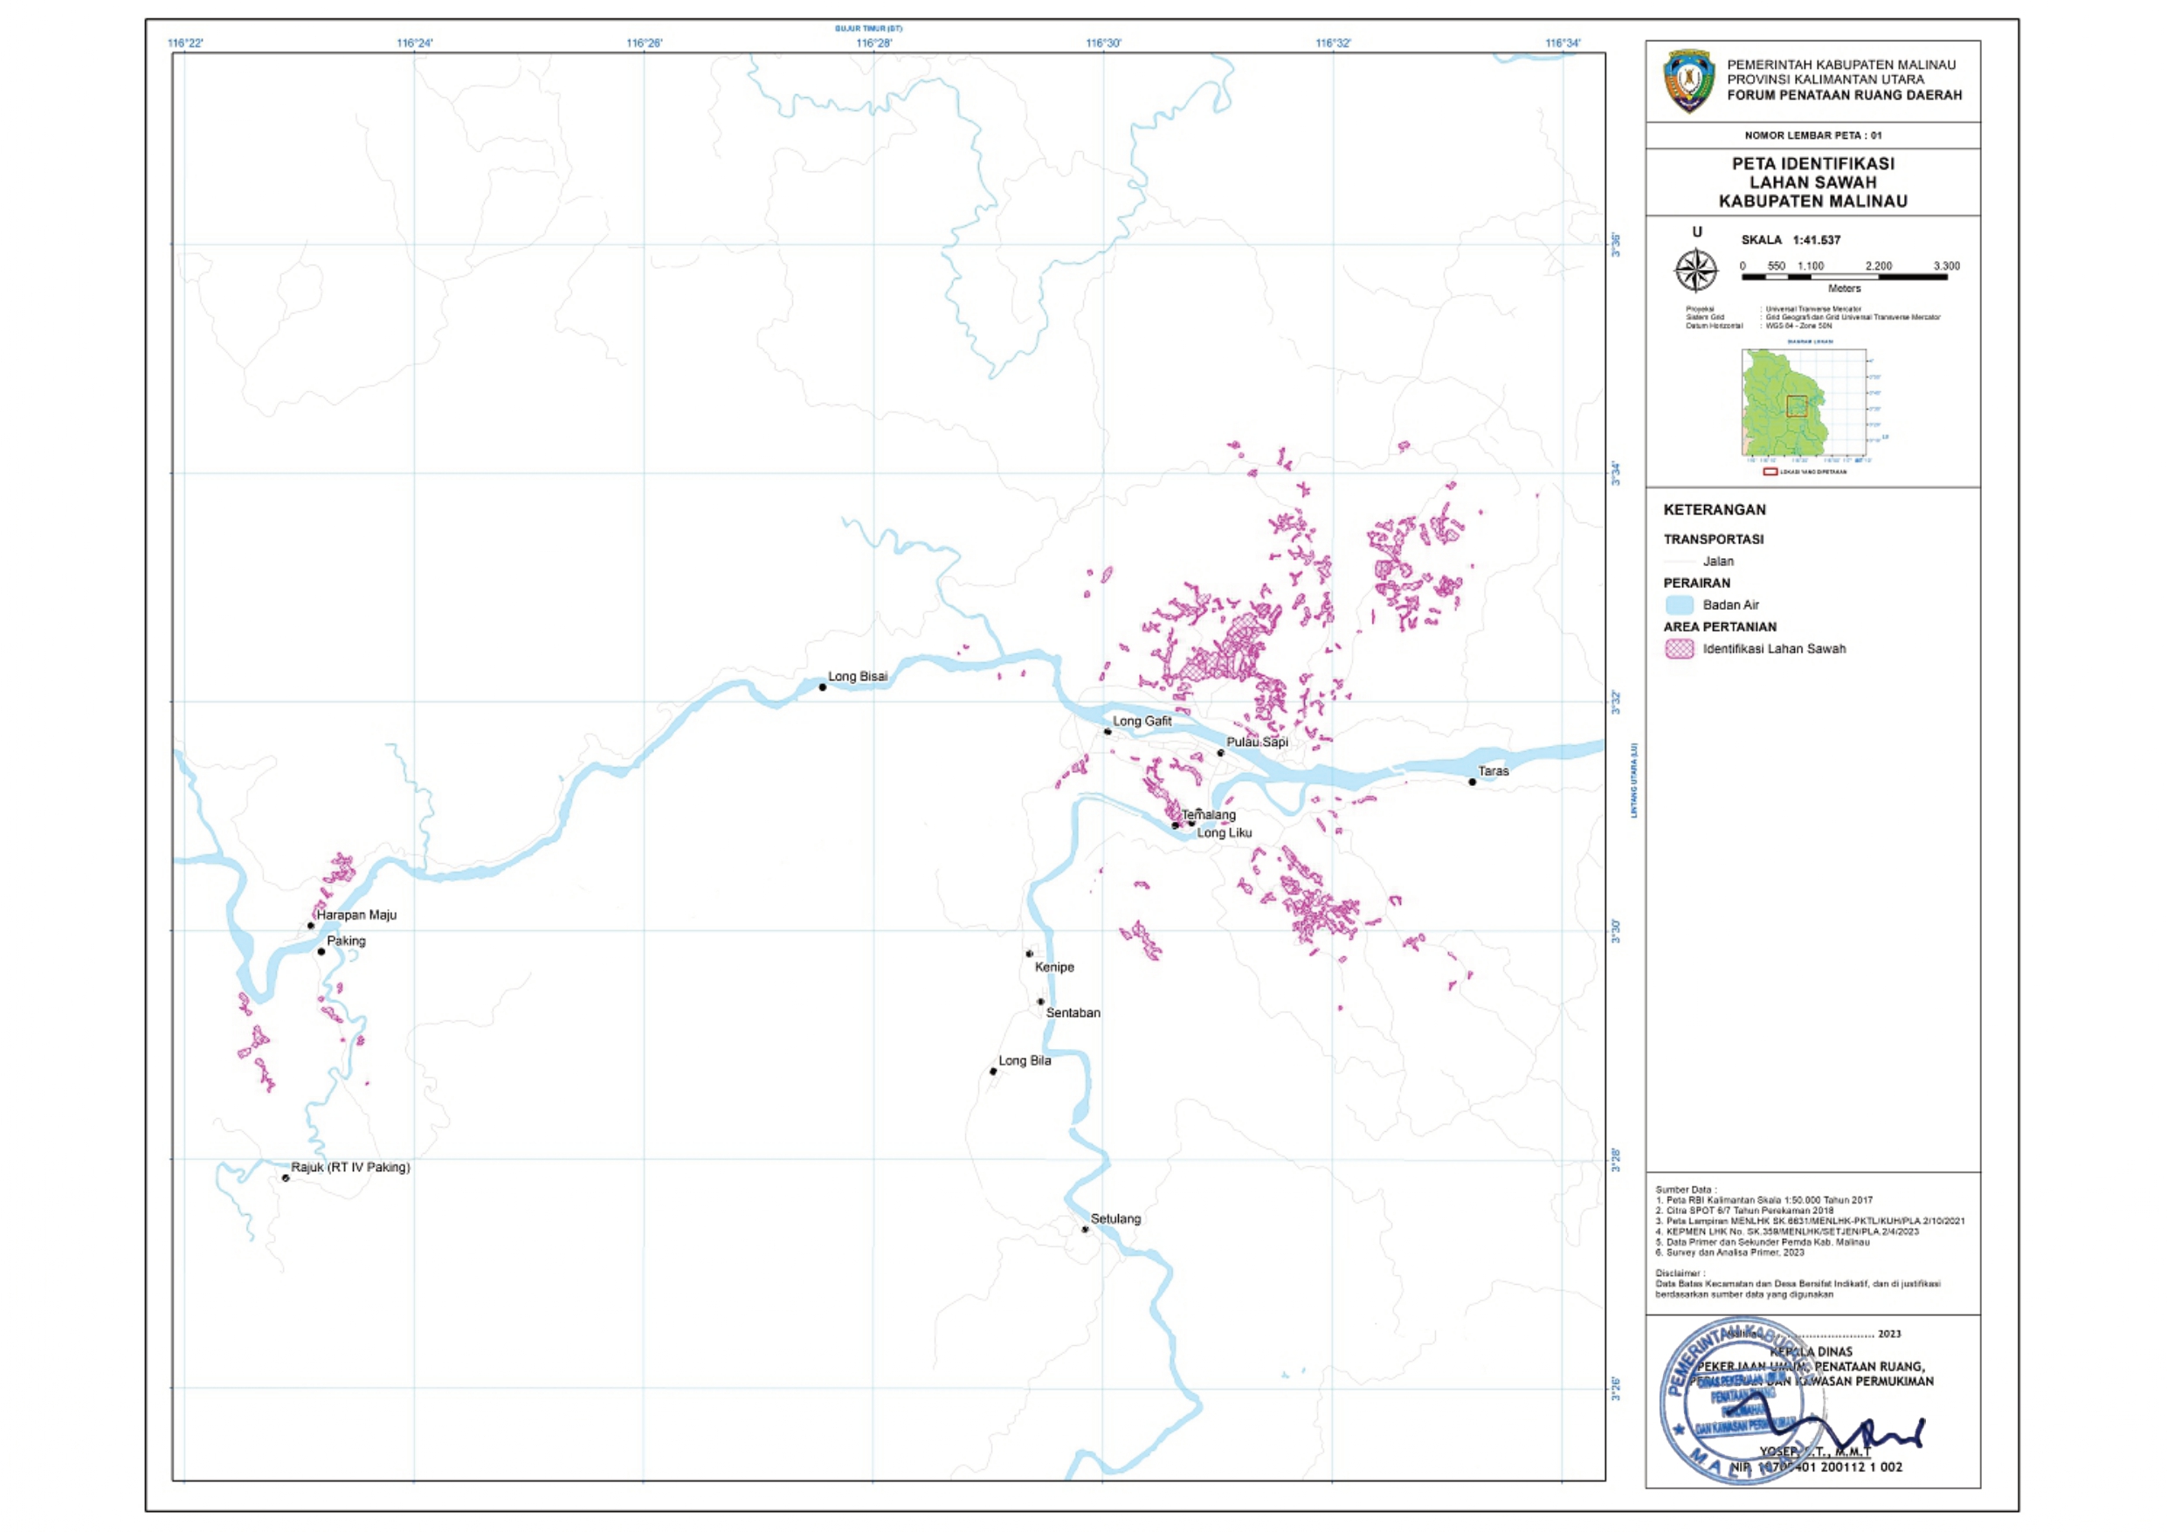The height and width of the screenshot is (1532, 2167).
Task: Click the Jalan line symbol in legend
Action: tap(1680, 562)
